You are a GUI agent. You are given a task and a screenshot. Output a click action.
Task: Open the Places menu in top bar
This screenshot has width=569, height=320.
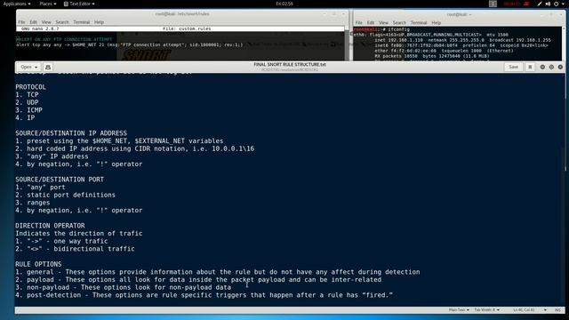47,4
